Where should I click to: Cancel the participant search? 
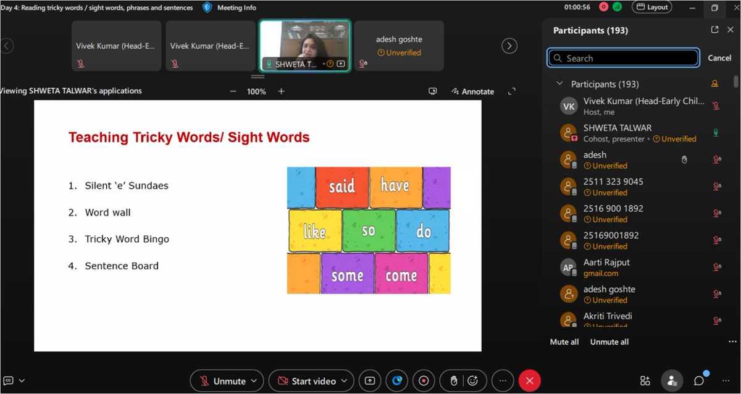tap(719, 58)
